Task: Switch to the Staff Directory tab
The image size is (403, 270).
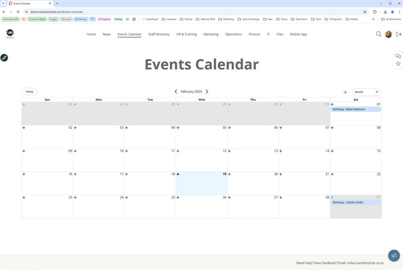Action: tap(159, 34)
